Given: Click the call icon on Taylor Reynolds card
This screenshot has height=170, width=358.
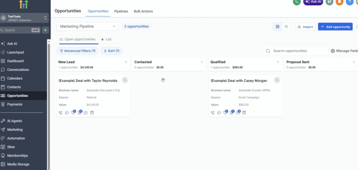Looking at the screenshot, I should point(60,112).
